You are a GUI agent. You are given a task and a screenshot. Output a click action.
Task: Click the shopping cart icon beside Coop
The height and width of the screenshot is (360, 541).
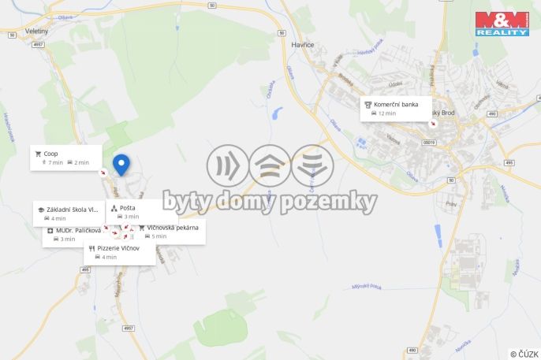point(39,154)
